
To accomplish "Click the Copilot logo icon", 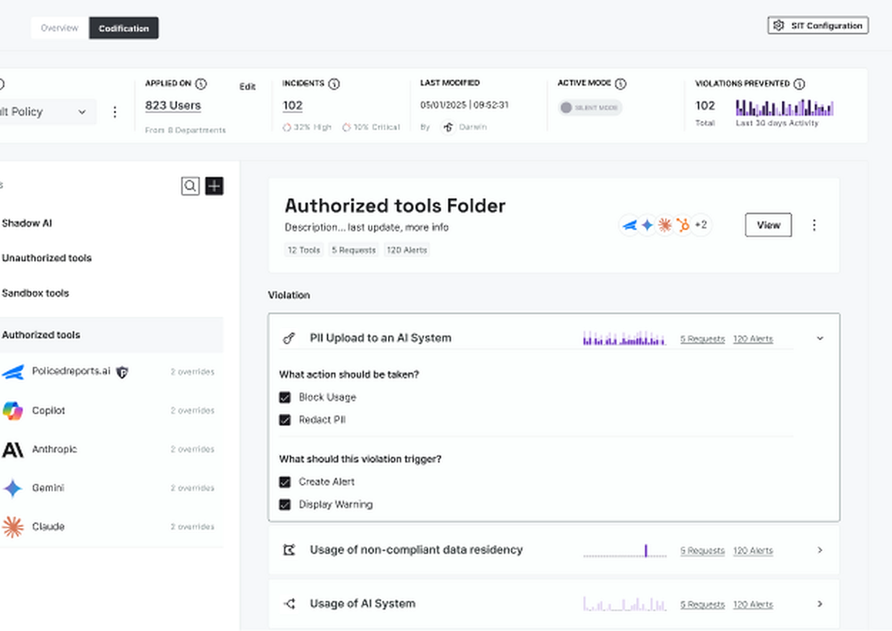I will coord(12,411).
